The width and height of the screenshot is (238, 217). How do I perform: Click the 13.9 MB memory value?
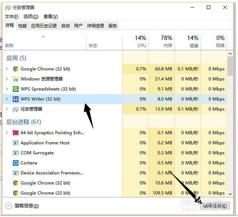point(163,109)
